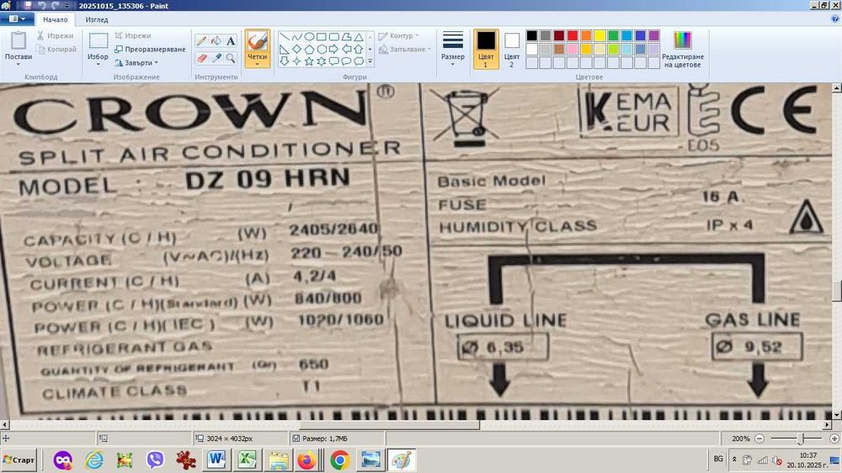Switch to the Изглед tab
This screenshot has width=842, height=473.
(x=97, y=19)
